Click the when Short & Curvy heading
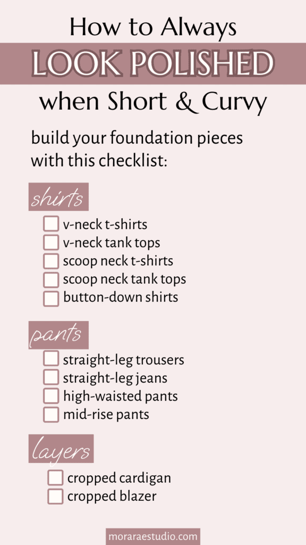 pyautogui.click(x=153, y=102)
